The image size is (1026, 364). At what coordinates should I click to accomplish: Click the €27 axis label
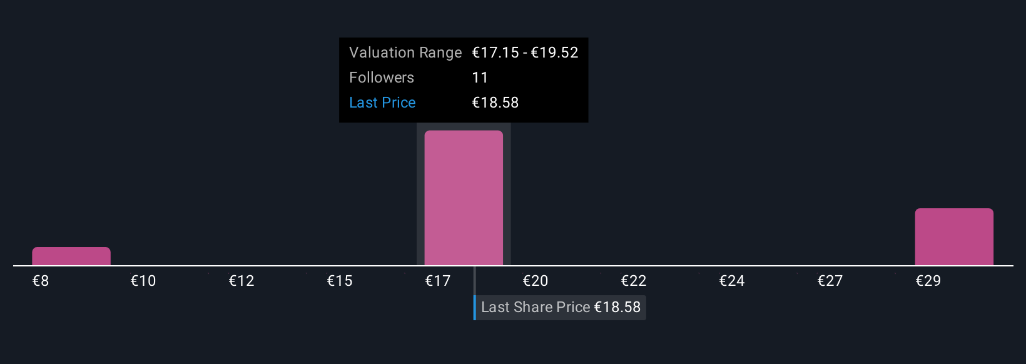[x=830, y=281]
